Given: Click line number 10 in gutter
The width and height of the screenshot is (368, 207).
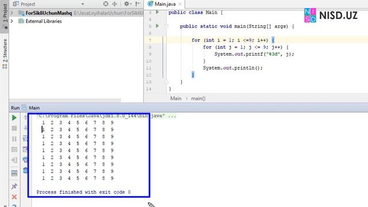Looking at the screenshot, I should pos(149,61).
